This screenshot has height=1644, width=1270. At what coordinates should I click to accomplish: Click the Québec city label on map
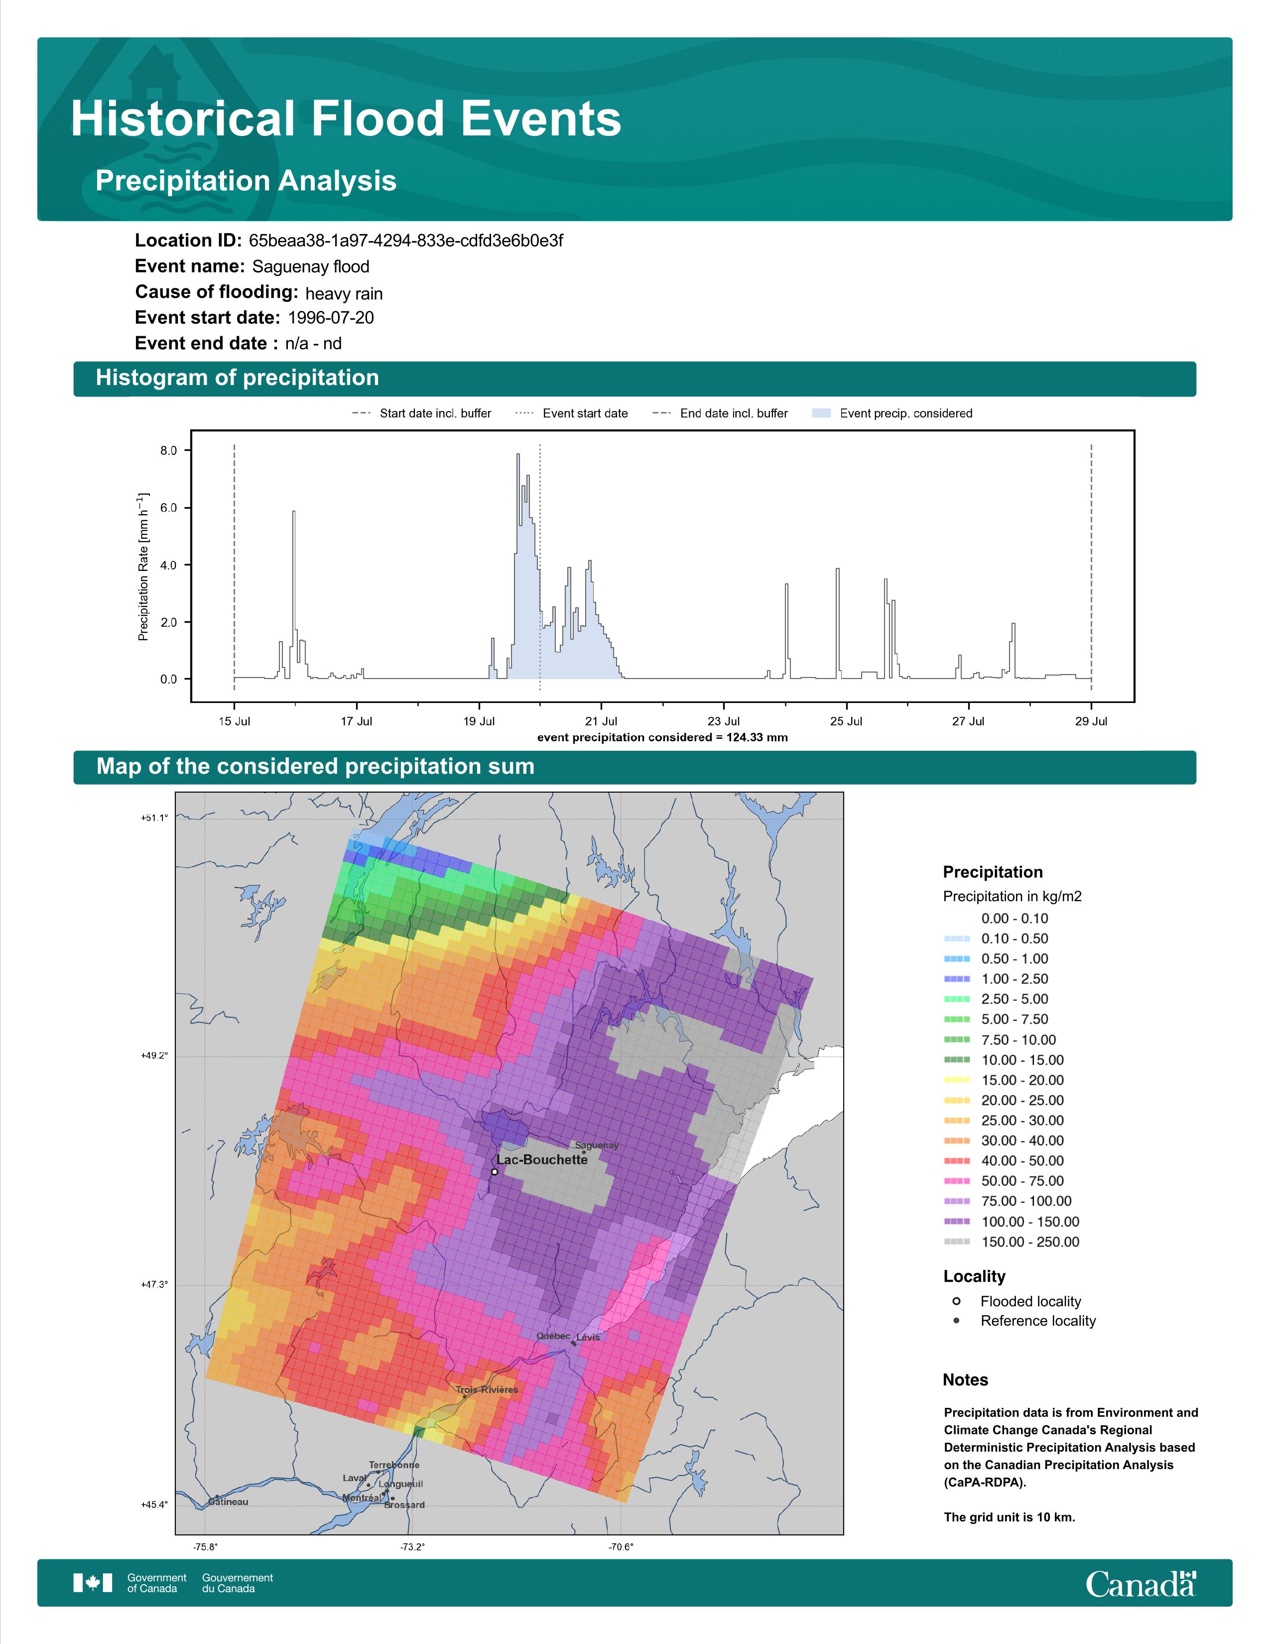click(x=553, y=1335)
